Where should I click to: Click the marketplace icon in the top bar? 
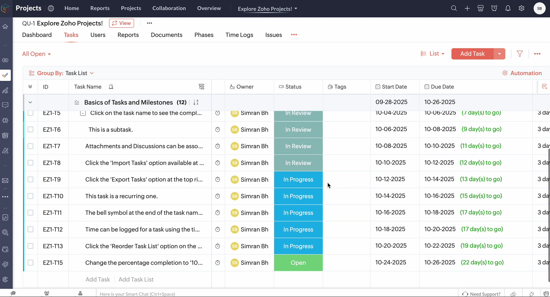(x=480, y=8)
